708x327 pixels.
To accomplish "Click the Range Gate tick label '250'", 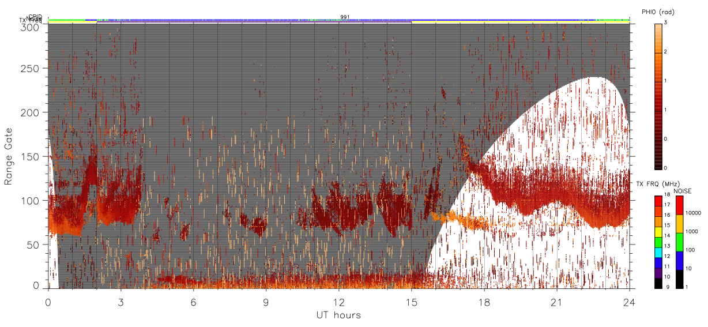I will pyautogui.click(x=31, y=68).
